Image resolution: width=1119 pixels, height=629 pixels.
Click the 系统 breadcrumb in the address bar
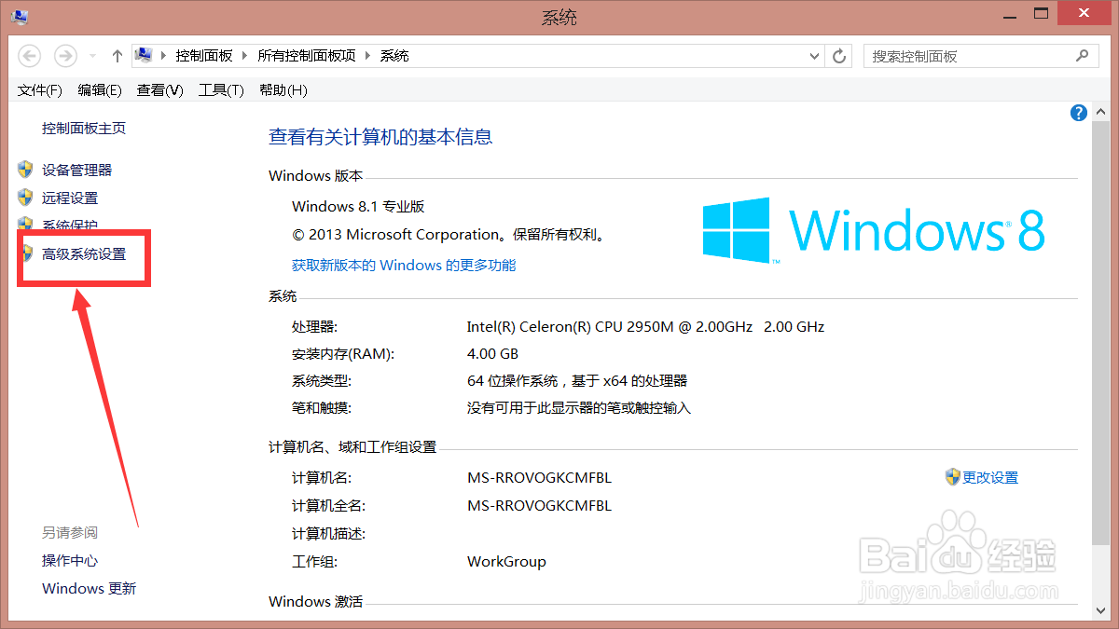394,56
